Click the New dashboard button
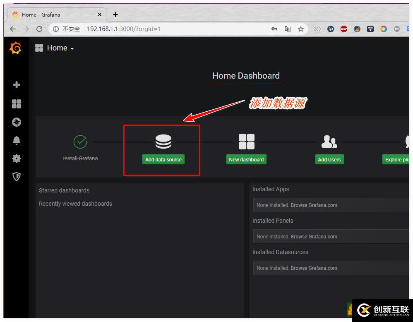Image resolution: width=413 pixels, height=322 pixels. pos(246,159)
